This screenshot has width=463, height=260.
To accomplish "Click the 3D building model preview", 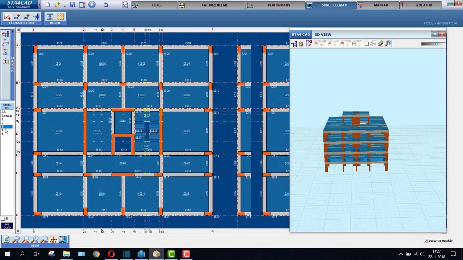I will point(356,142).
